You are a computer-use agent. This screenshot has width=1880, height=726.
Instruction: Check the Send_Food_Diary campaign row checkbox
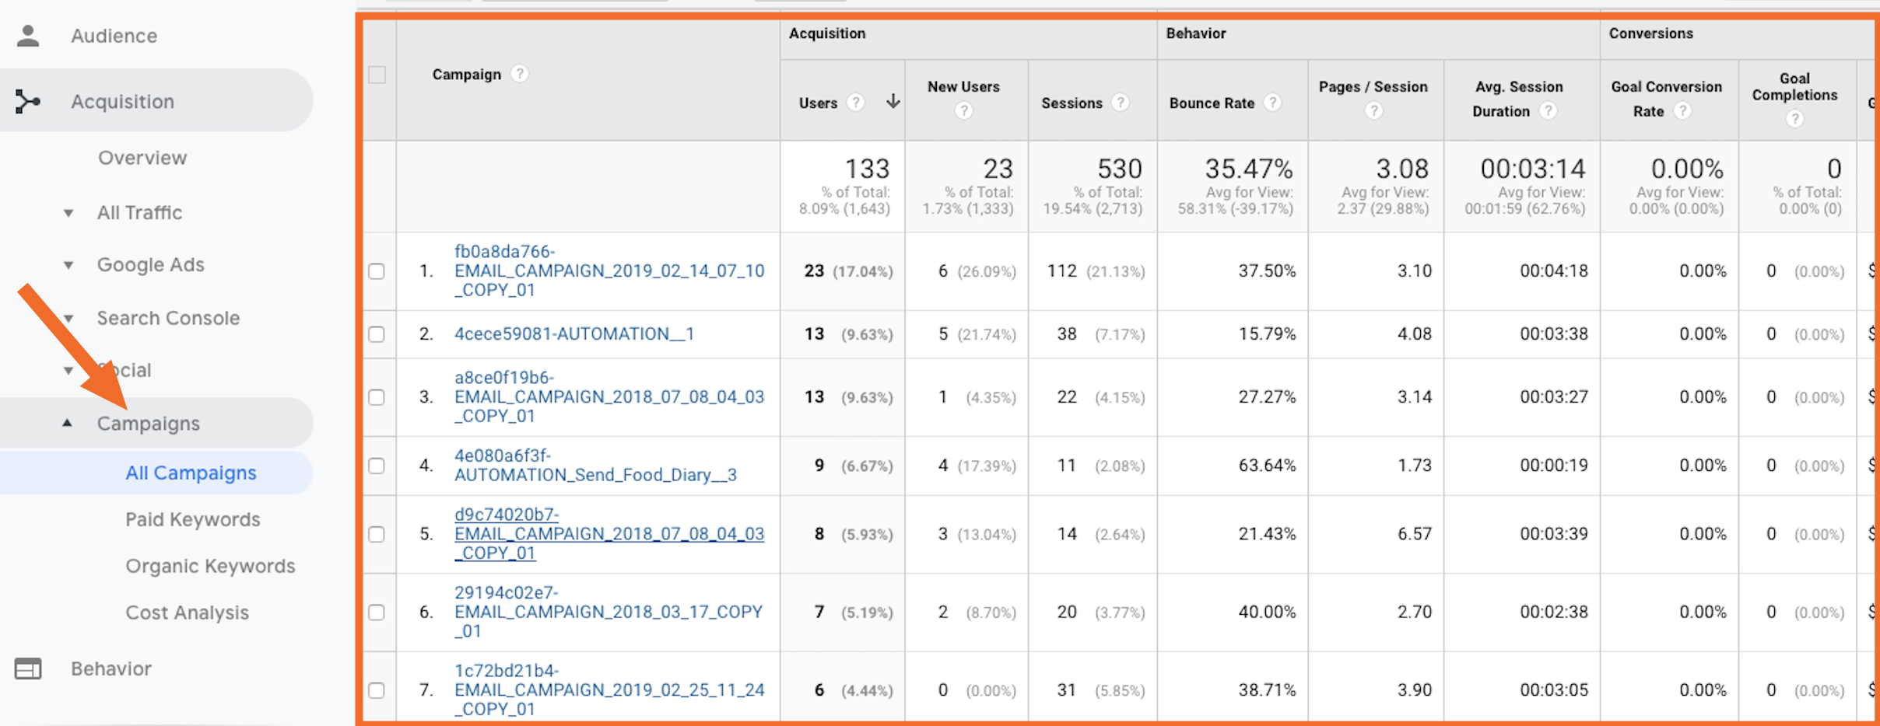point(377,466)
